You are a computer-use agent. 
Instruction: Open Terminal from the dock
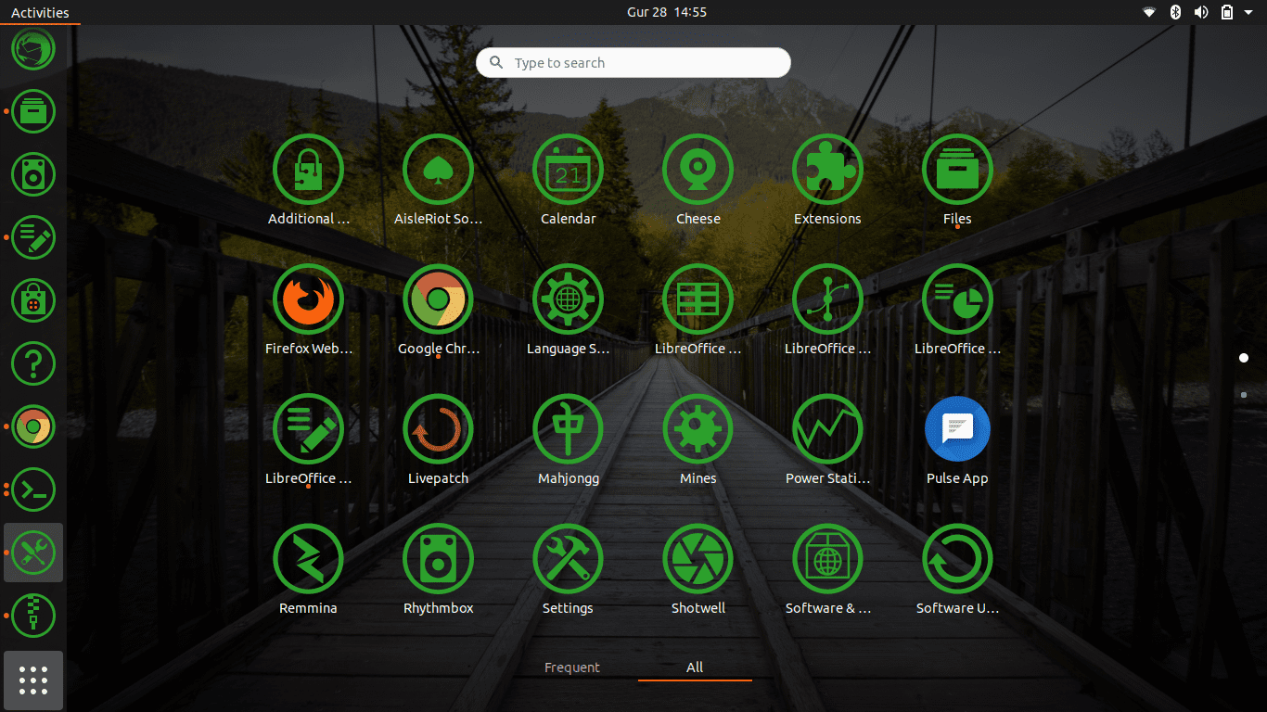pos(33,489)
